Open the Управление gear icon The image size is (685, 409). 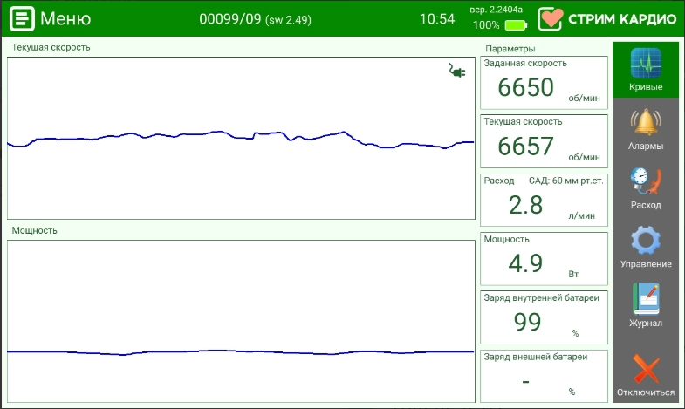(x=646, y=242)
